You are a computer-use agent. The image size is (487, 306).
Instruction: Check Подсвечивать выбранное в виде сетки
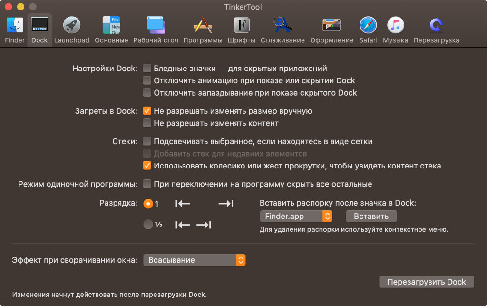coord(147,141)
